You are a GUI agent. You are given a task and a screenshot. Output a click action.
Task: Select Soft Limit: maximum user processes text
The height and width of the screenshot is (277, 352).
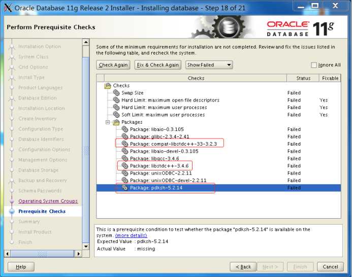point(163,115)
